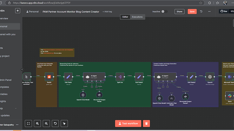Screen dimensions: 234x131
Task: Fit workflow to view
Action: pos(28,123)
